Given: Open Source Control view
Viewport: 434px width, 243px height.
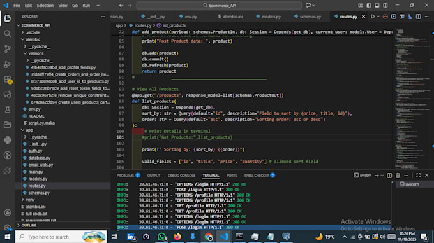Looking at the screenshot, I should [8, 49].
